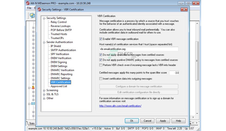Toggle Enable VBR message certification checkbox
Image resolution: width=226 pixels, height=131 pixels.
[101, 39]
